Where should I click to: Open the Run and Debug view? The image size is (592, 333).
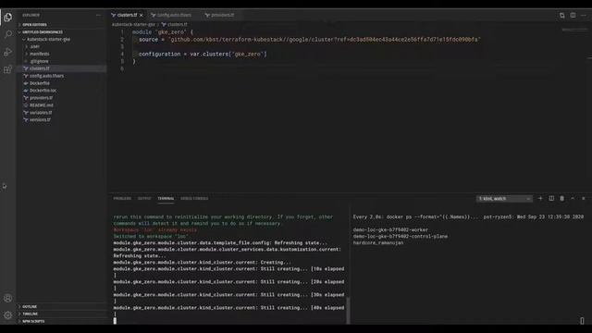(x=8, y=52)
